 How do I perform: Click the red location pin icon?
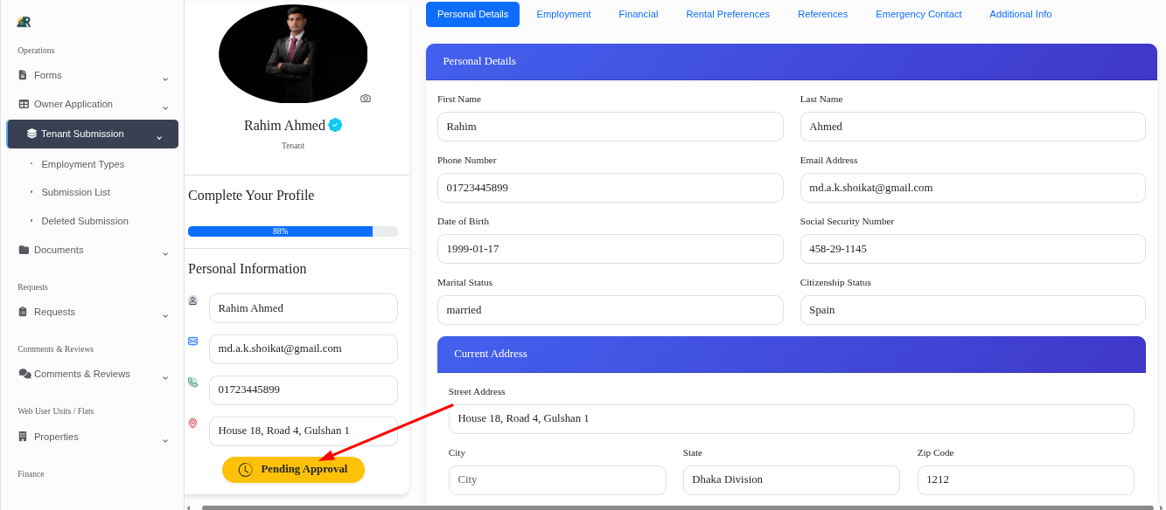click(x=192, y=423)
